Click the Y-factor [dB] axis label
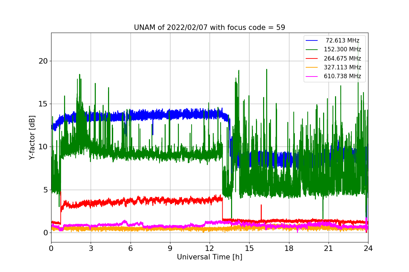The width and height of the screenshot is (409, 272). coord(32,137)
